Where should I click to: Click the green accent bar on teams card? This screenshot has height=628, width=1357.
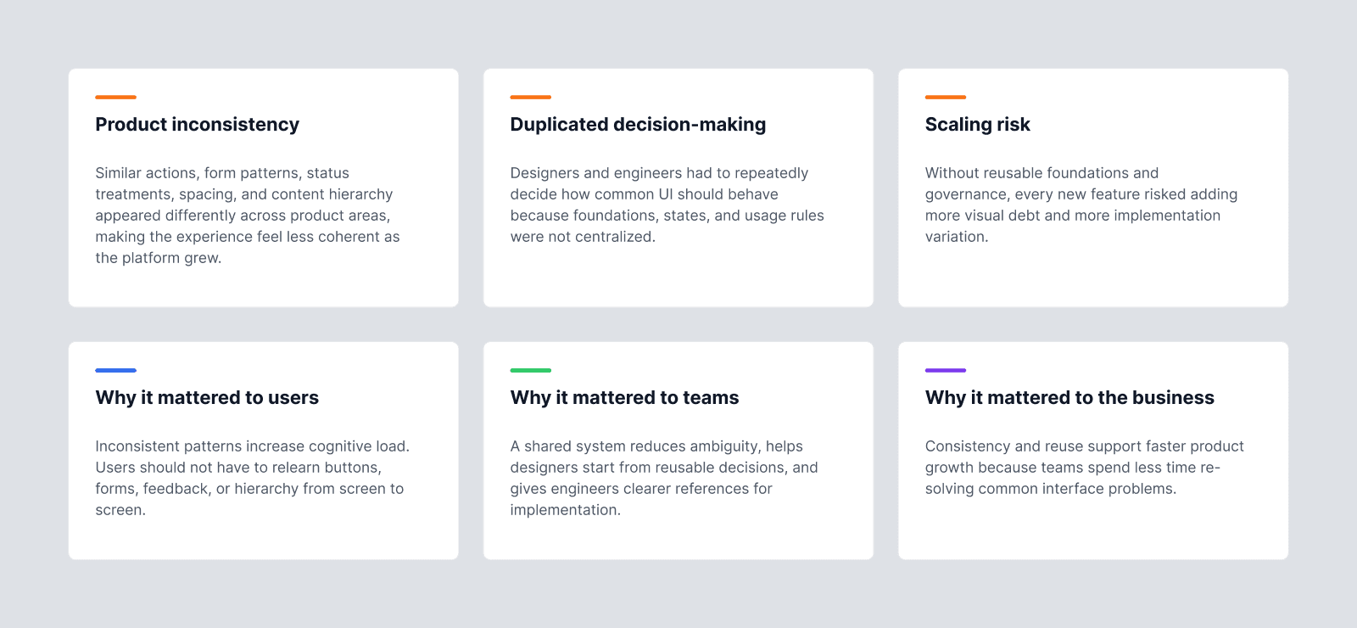tap(530, 371)
